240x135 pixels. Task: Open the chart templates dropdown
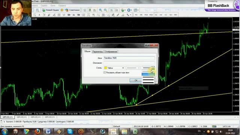pos(136,10)
